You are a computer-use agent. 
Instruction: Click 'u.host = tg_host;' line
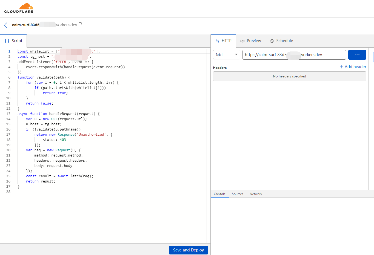tap(44, 124)
